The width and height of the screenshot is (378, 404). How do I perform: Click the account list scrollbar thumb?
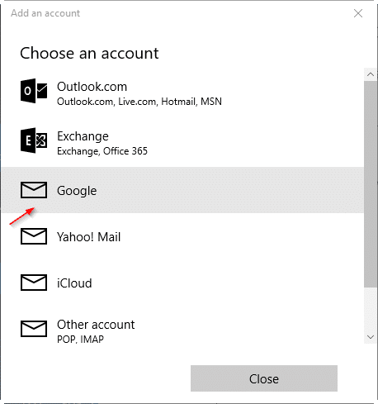pyautogui.click(x=371, y=184)
